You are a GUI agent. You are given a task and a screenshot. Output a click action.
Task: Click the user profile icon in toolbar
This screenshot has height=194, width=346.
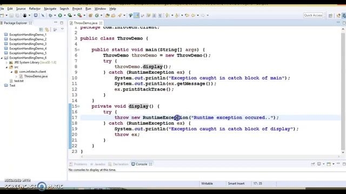(x=25, y=16)
